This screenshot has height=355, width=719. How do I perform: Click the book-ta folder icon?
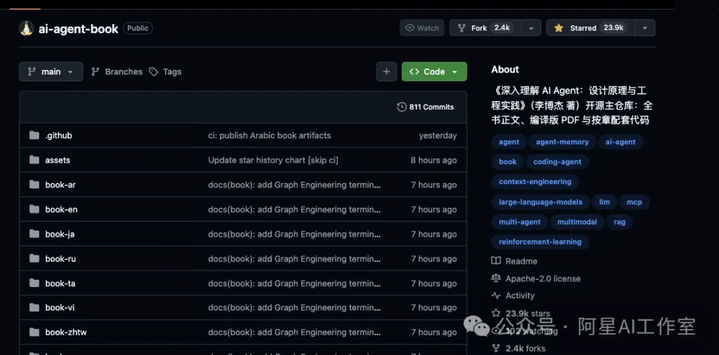point(34,283)
